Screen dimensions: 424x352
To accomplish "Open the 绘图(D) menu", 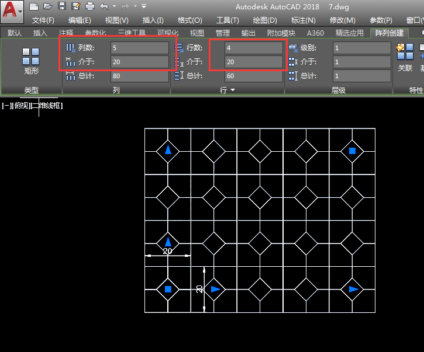I will click(x=265, y=20).
